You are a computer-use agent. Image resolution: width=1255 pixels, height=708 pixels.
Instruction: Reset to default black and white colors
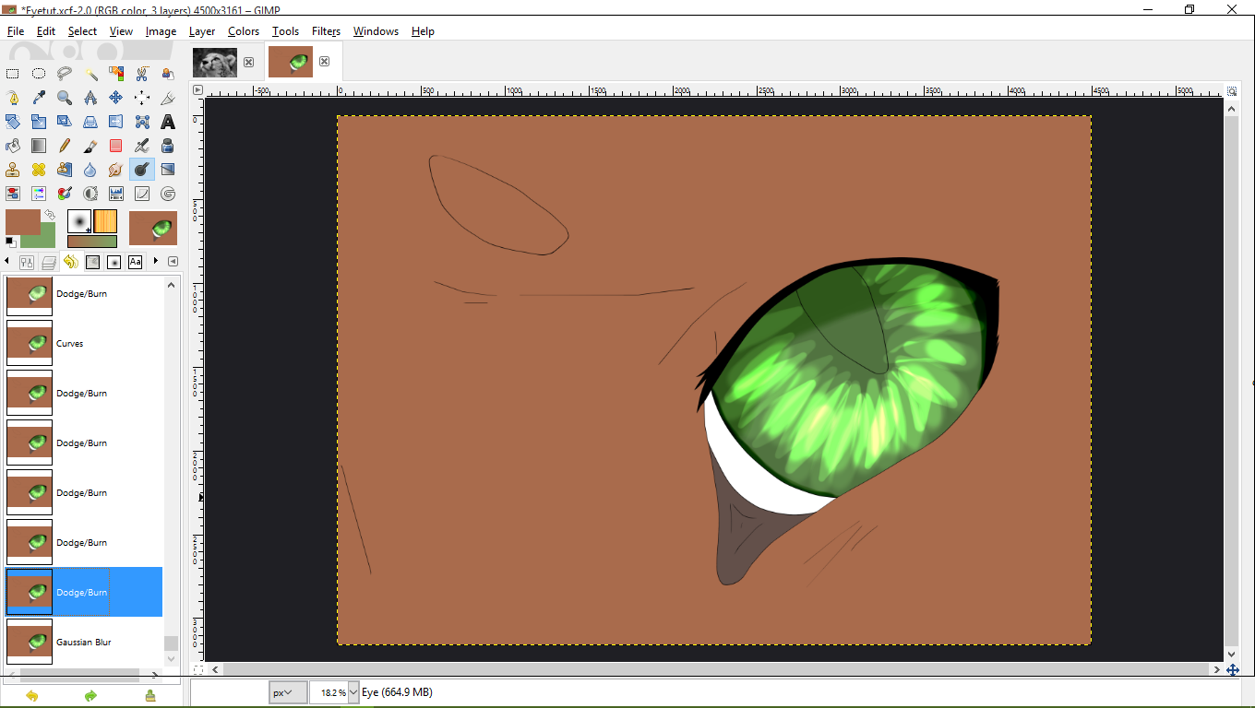[x=11, y=242]
